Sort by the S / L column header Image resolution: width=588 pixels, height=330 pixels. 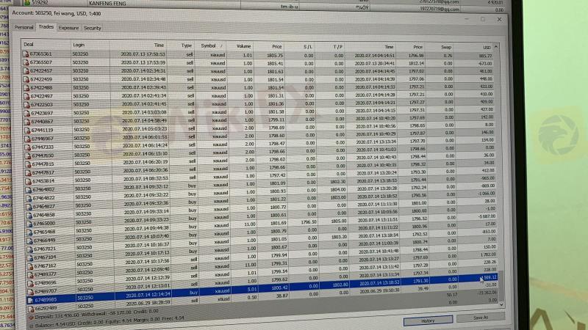click(301, 47)
